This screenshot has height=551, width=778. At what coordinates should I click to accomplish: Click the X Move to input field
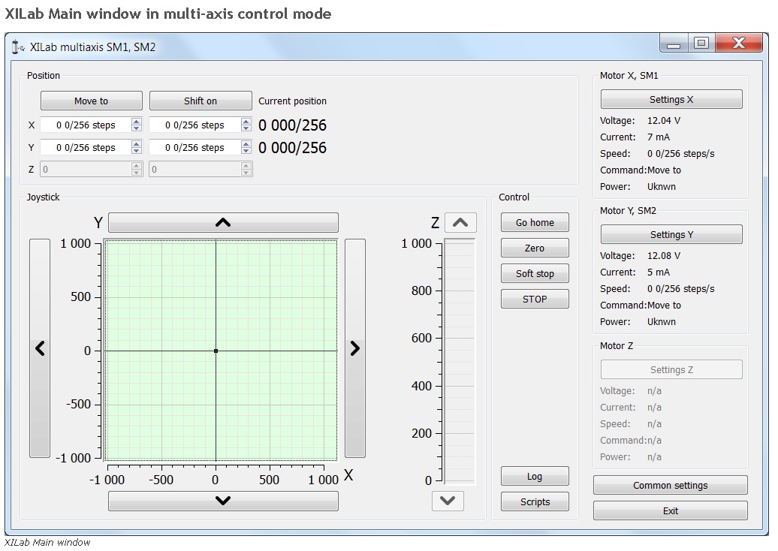83,125
